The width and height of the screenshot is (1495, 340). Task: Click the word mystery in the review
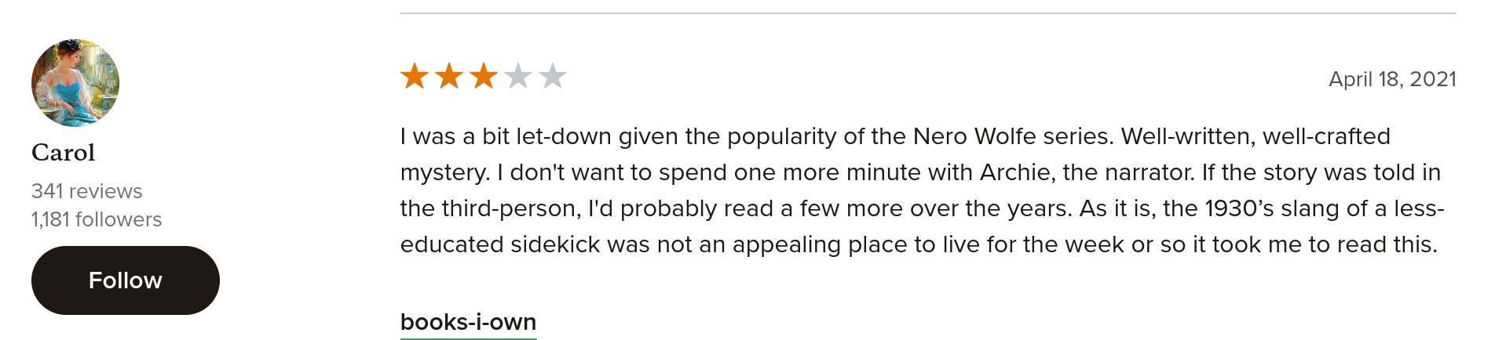[445, 173]
